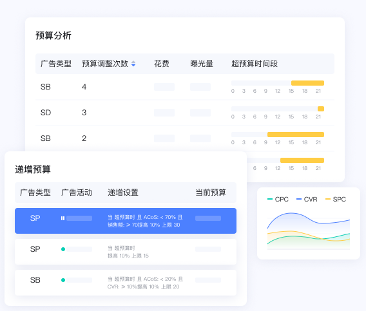The width and height of the screenshot is (366, 311).
Task: Click number 2 in 预算调整次数 column
Action: tap(84, 138)
